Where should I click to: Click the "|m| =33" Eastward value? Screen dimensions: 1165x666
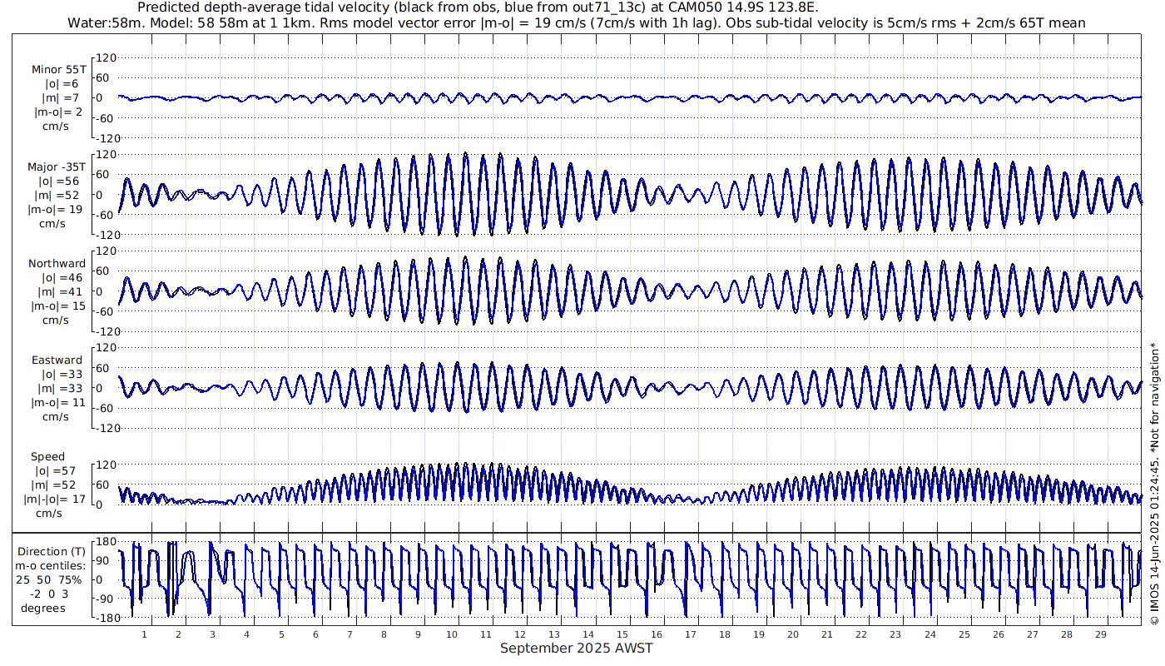tap(62, 389)
